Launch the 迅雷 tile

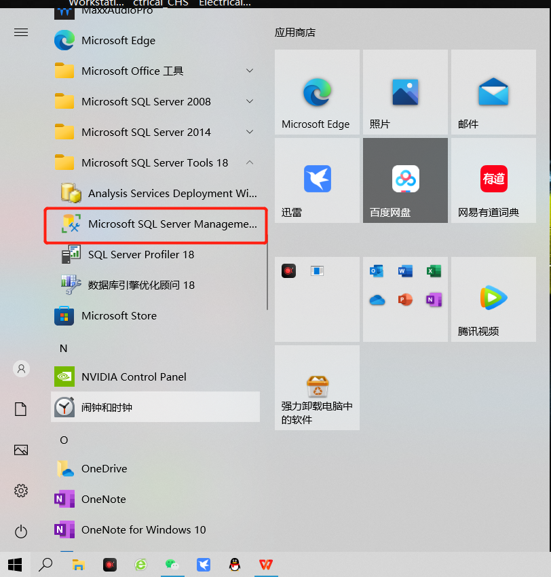coord(317,180)
